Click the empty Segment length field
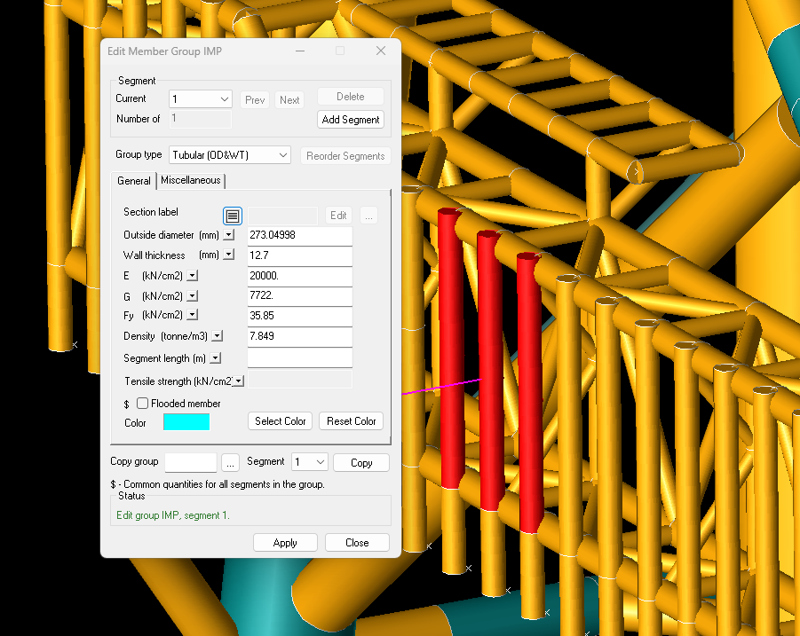This screenshot has width=800, height=636. (x=300, y=357)
